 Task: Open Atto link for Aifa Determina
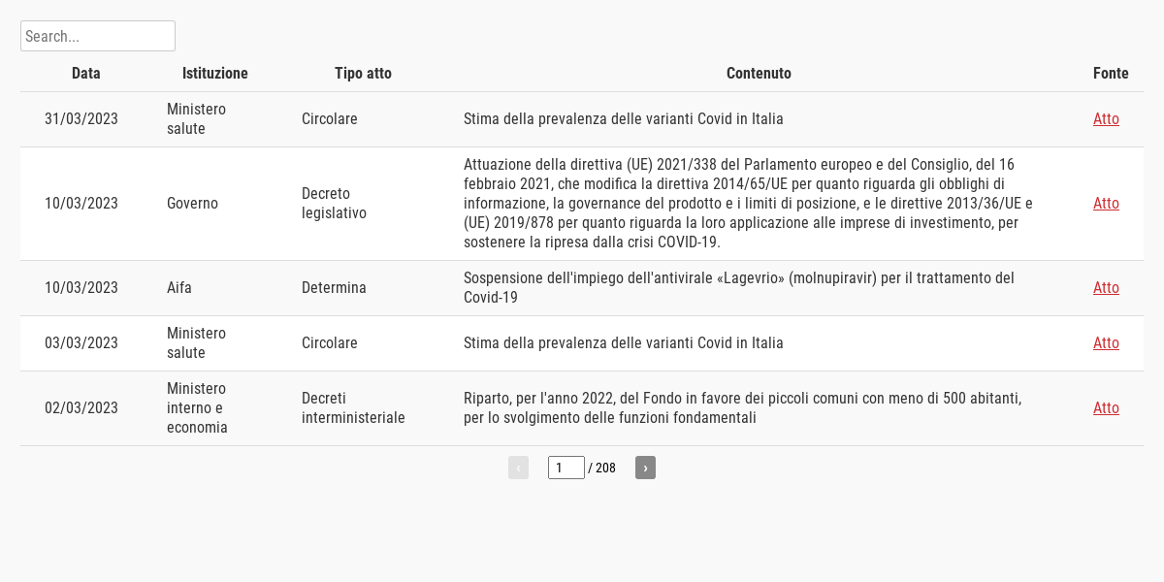[1106, 288]
